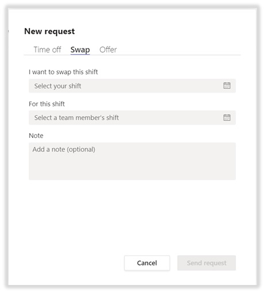Switch to the Time off tab
The width and height of the screenshot is (265, 293).
pyautogui.click(x=47, y=49)
